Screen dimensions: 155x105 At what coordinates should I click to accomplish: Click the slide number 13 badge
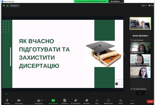click(x=117, y=84)
